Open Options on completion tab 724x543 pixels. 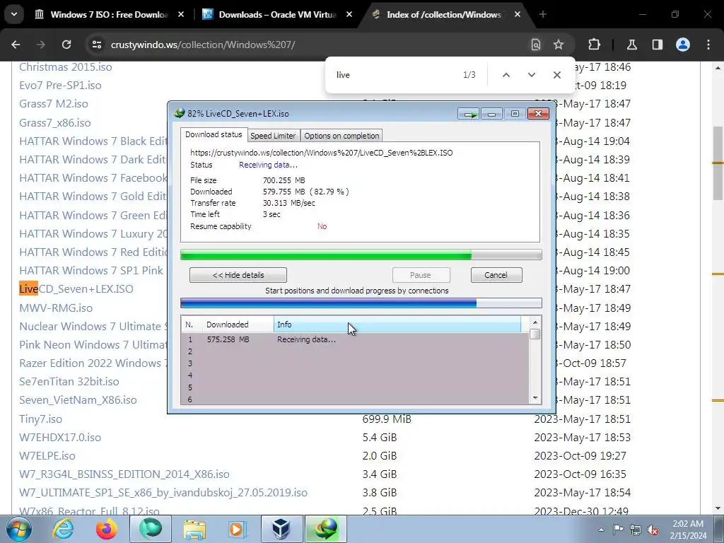[x=341, y=136]
